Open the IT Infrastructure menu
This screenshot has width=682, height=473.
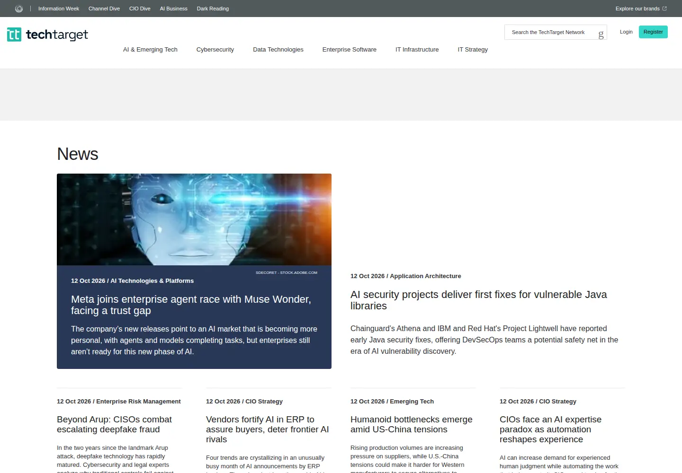coord(417,49)
